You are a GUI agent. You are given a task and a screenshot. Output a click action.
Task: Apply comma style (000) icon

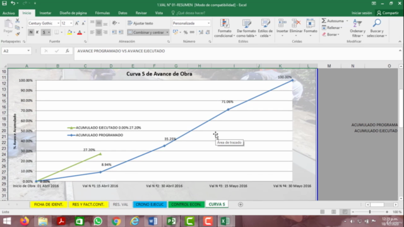[192, 32]
